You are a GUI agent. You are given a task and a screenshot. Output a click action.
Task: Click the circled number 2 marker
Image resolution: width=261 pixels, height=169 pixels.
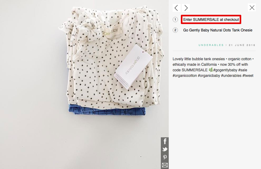tap(175, 30)
